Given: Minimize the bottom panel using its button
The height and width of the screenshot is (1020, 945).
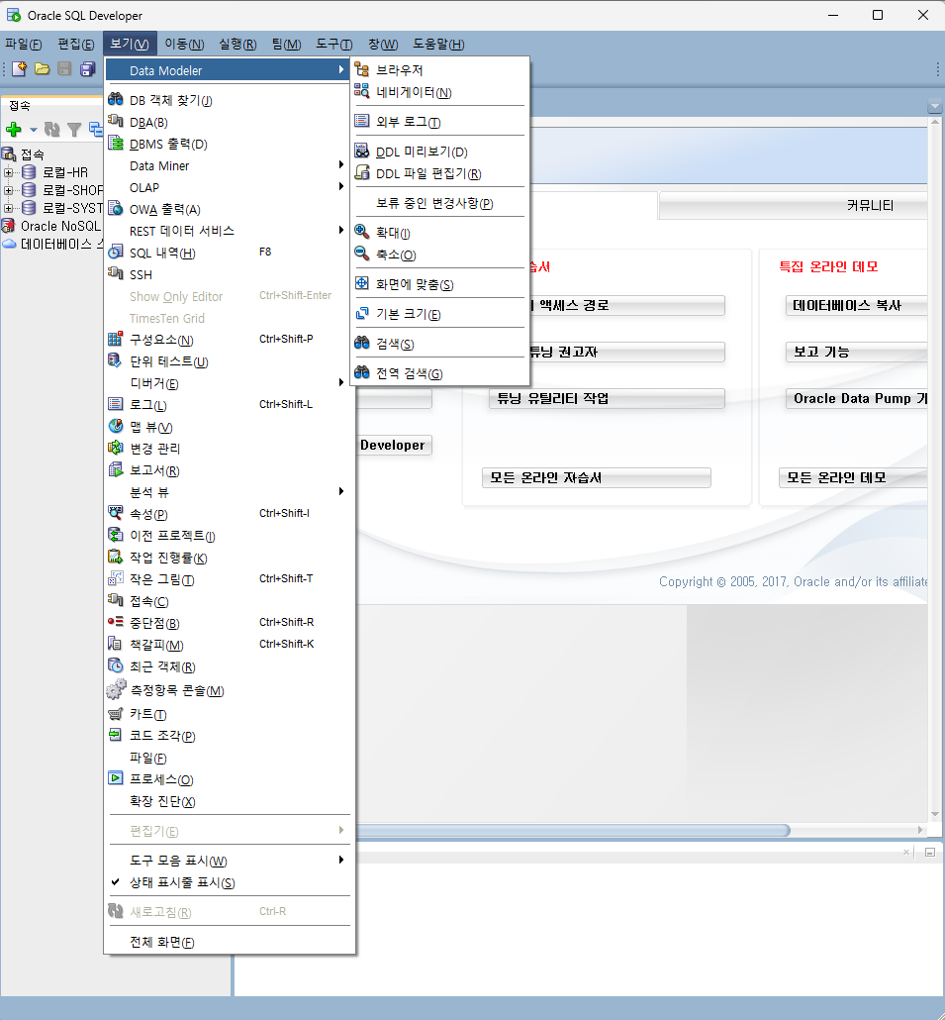Looking at the screenshot, I should [930, 853].
